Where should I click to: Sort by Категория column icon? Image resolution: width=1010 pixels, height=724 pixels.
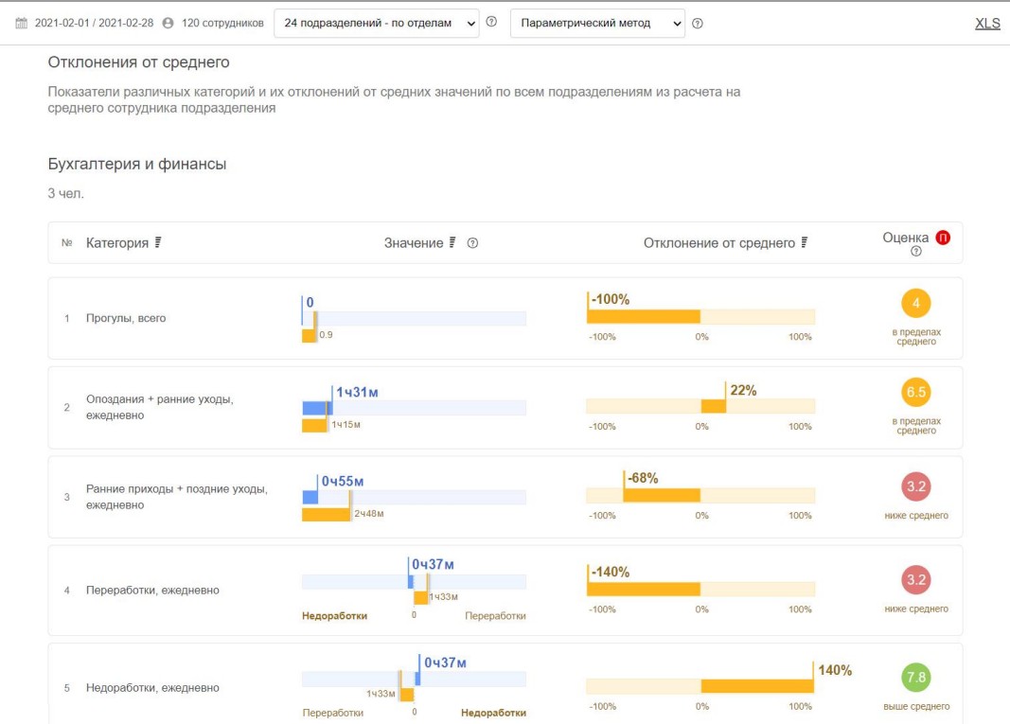click(x=158, y=243)
